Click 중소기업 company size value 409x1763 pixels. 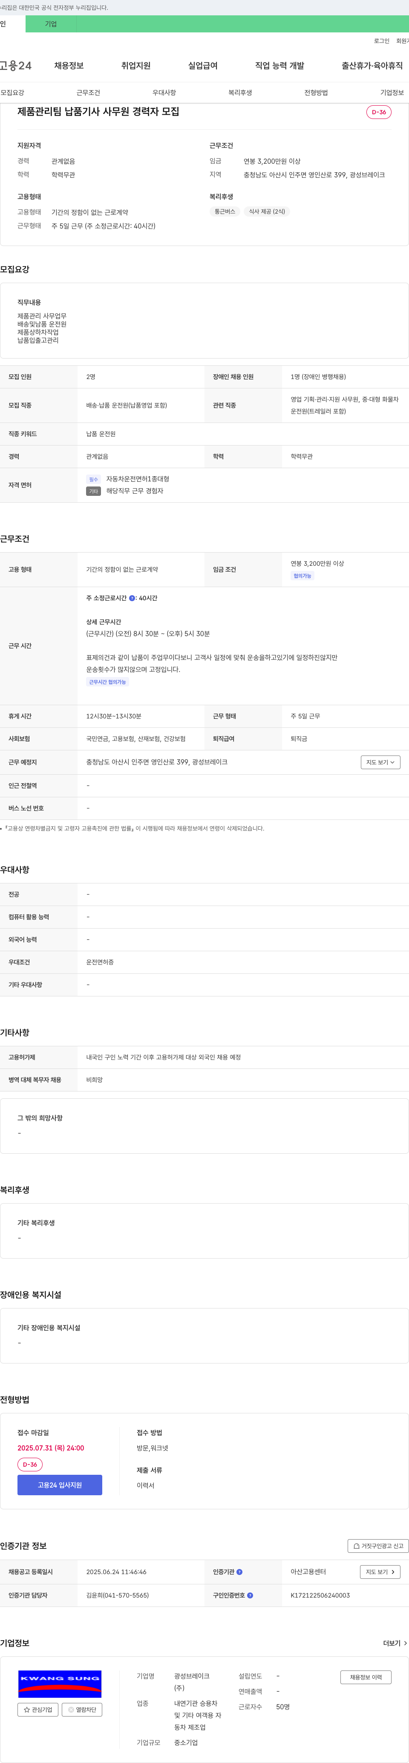click(x=186, y=1743)
